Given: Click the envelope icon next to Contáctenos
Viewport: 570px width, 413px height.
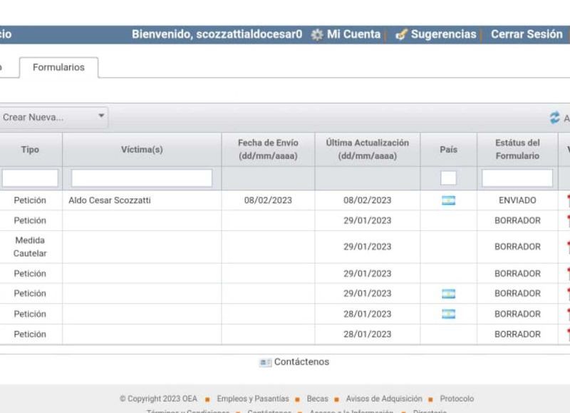Looking at the screenshot, I should click(x=265, y=362).
